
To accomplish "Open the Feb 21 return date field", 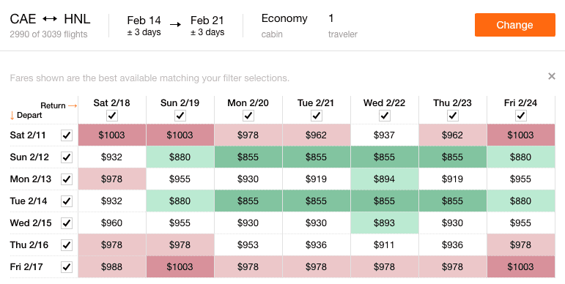I will pos(207,25).
